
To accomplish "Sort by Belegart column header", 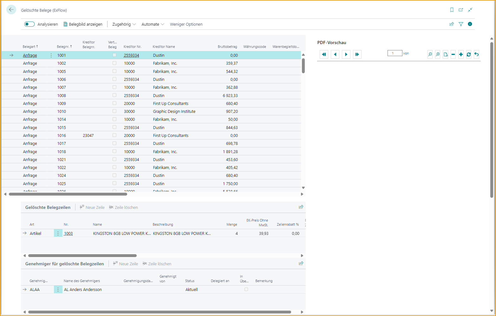I will click(30, 47).
